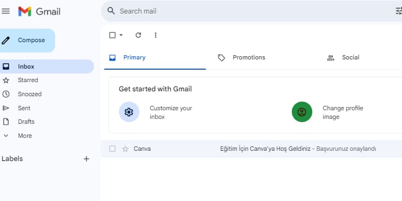The height and width of the screenshot is (201, 402).
Task: Click the search magnifier icon
Action: (111, 11)
